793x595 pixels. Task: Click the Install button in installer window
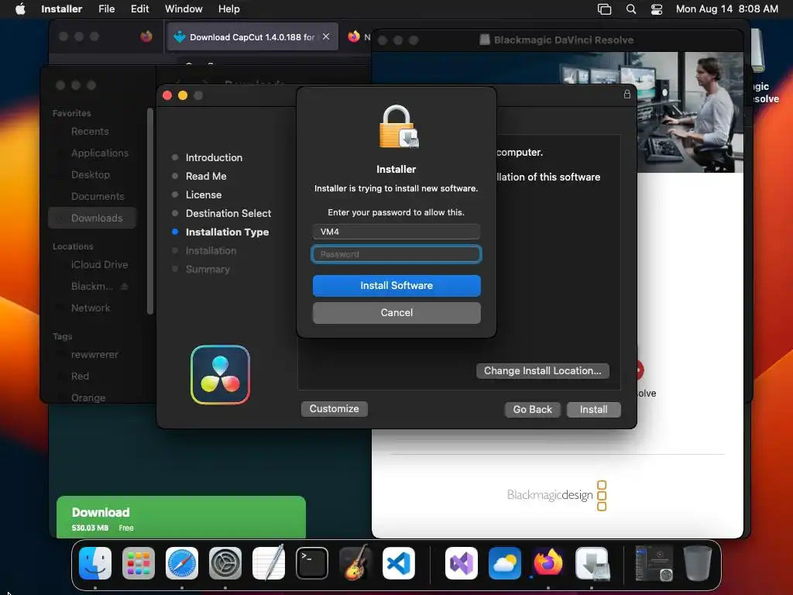click(x=594, y=409)
